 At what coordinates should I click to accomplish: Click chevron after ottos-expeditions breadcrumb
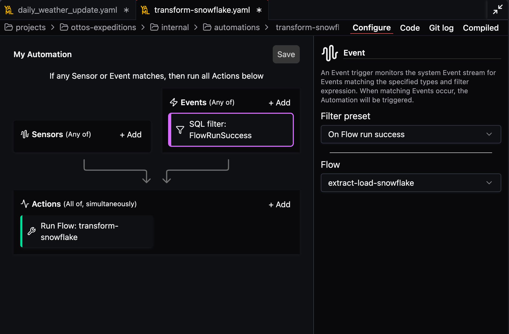pos(143,27)
